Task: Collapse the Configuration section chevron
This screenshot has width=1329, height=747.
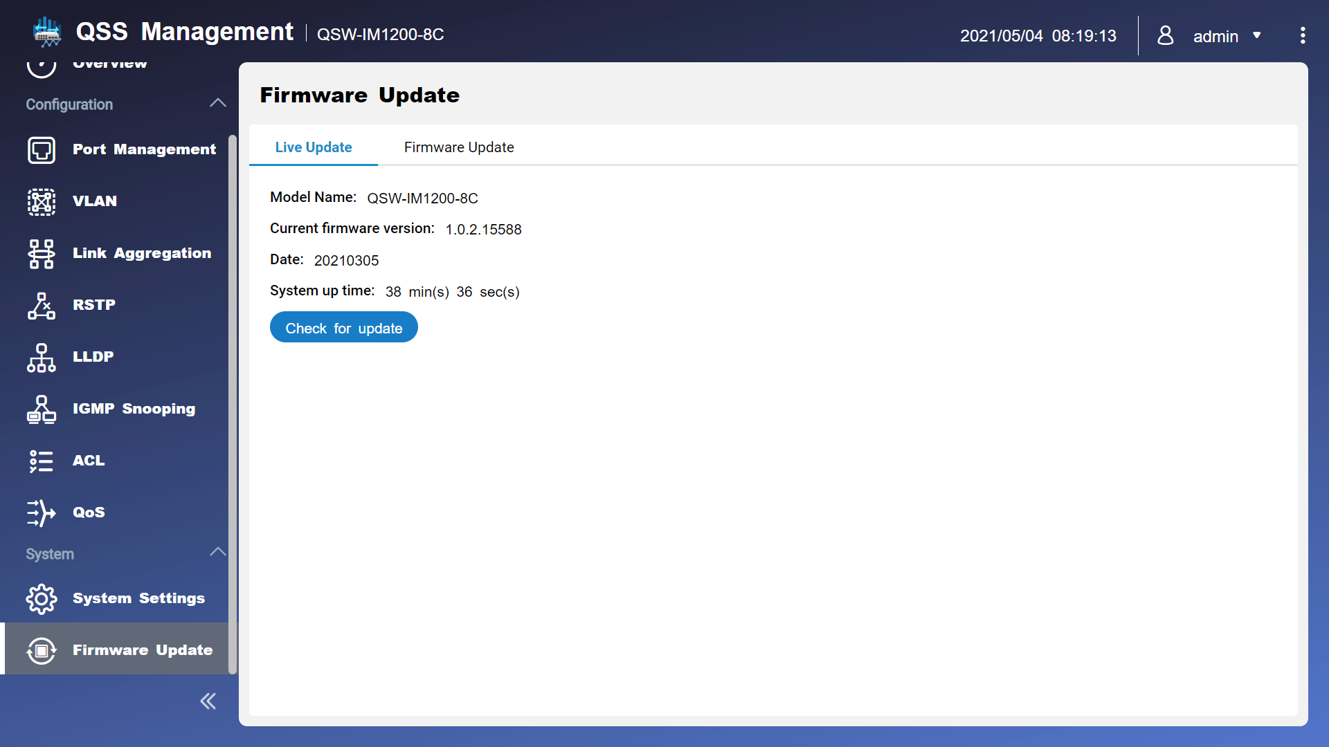Action: pyautogui.click(x=217, y=104)
